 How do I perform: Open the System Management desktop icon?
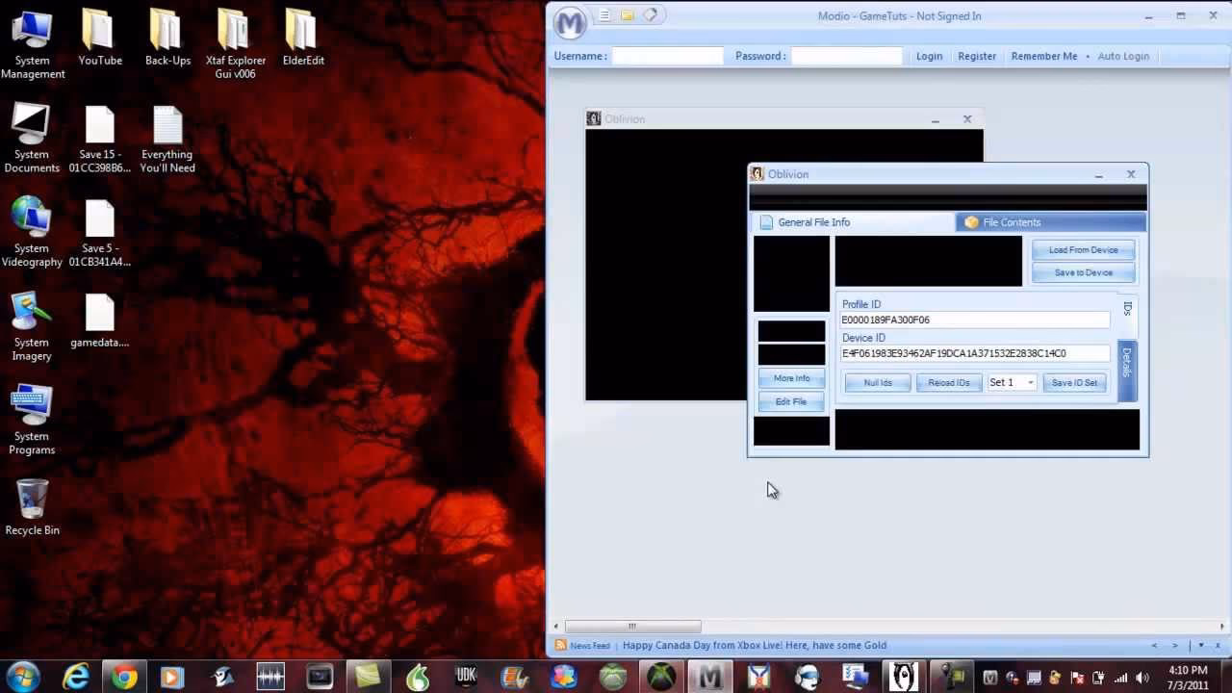click(x=33, y=45)
